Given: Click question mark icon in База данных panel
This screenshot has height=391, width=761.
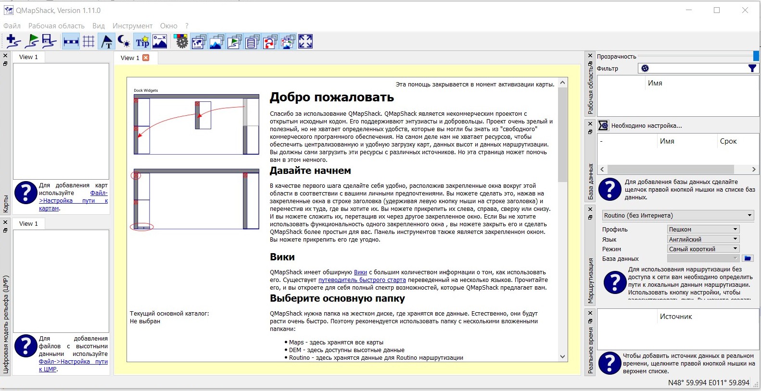Looking at the screenshot, I should pos(610,189).
